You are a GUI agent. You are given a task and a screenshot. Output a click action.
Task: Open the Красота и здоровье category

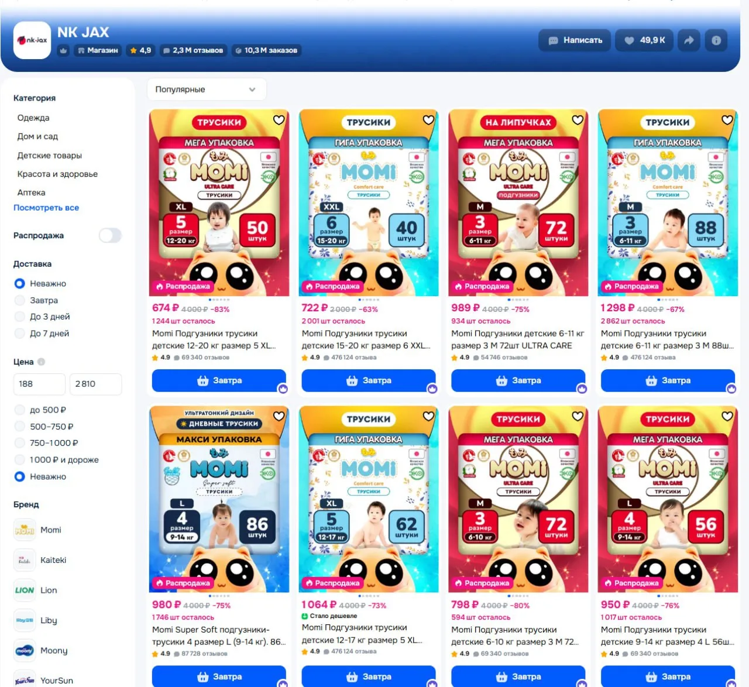(x=57, y=174)
